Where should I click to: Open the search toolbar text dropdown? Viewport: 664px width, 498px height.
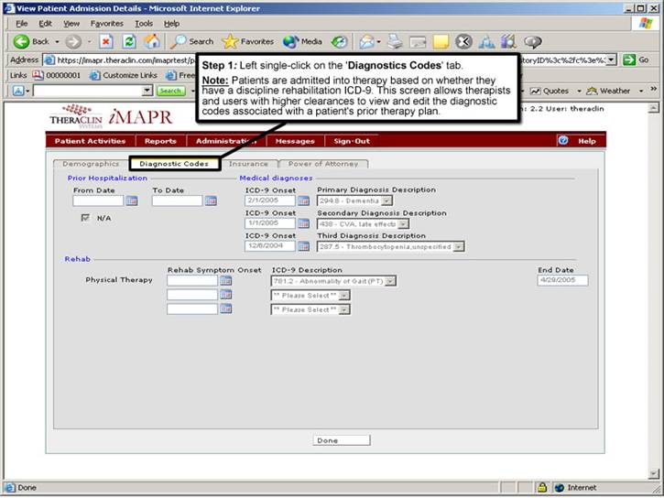coord(147,90)
